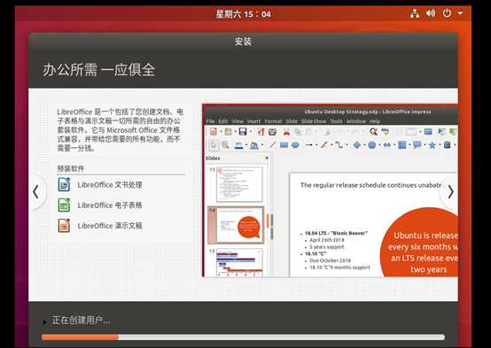The height and width of the screenshot is (348, 491).
Task: Open Tools menu in Impress screenshot
Action: (x=336, y=121)
